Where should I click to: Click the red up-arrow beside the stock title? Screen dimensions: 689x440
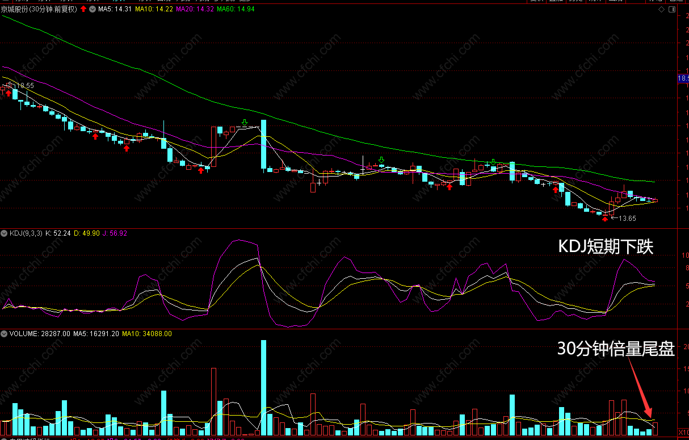[x=83, y=9]
